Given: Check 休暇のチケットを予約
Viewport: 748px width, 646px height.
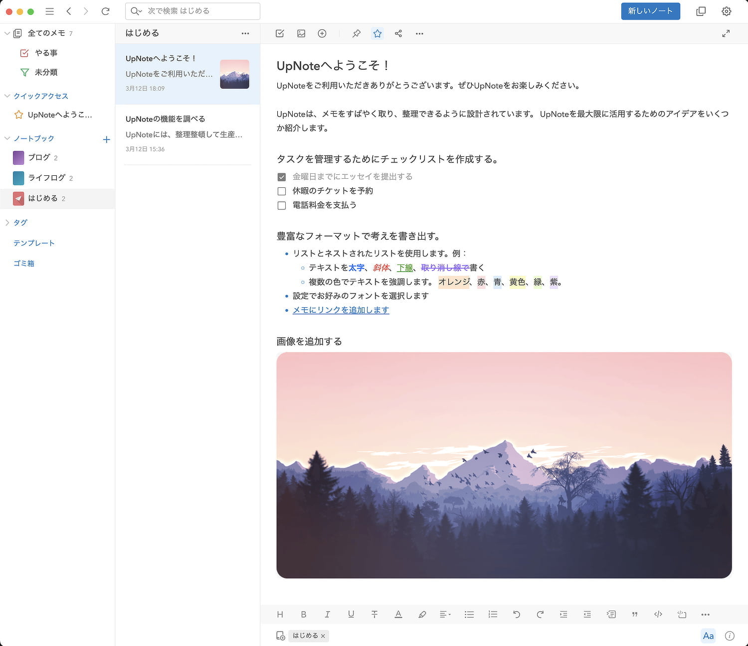Looking at the screenshot, I should (x=282, y=191).
